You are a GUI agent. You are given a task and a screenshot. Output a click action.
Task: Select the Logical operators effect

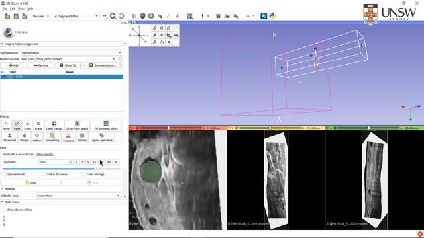(101, 138)
